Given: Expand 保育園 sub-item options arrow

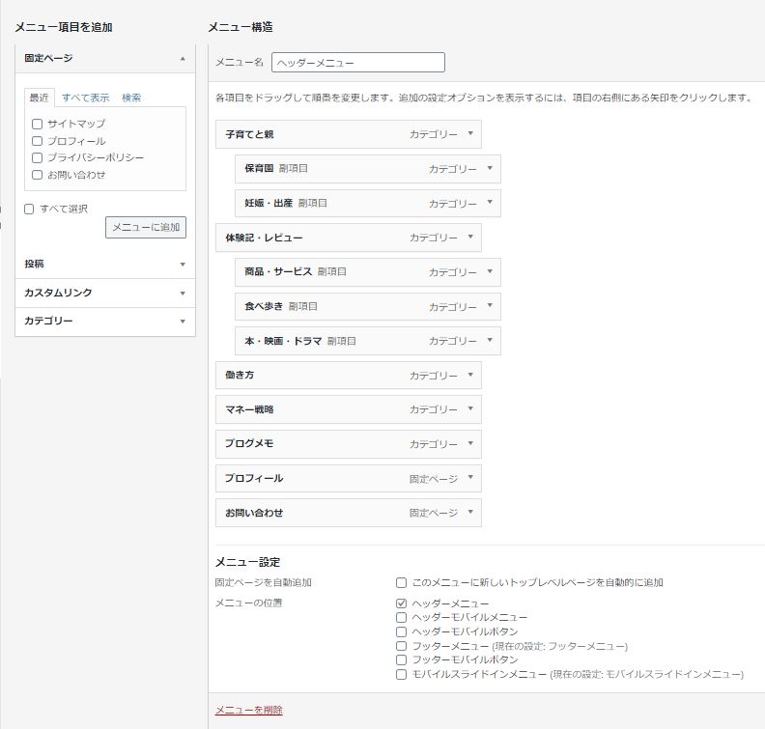Looking at the screenshot, I should [490, 168].
